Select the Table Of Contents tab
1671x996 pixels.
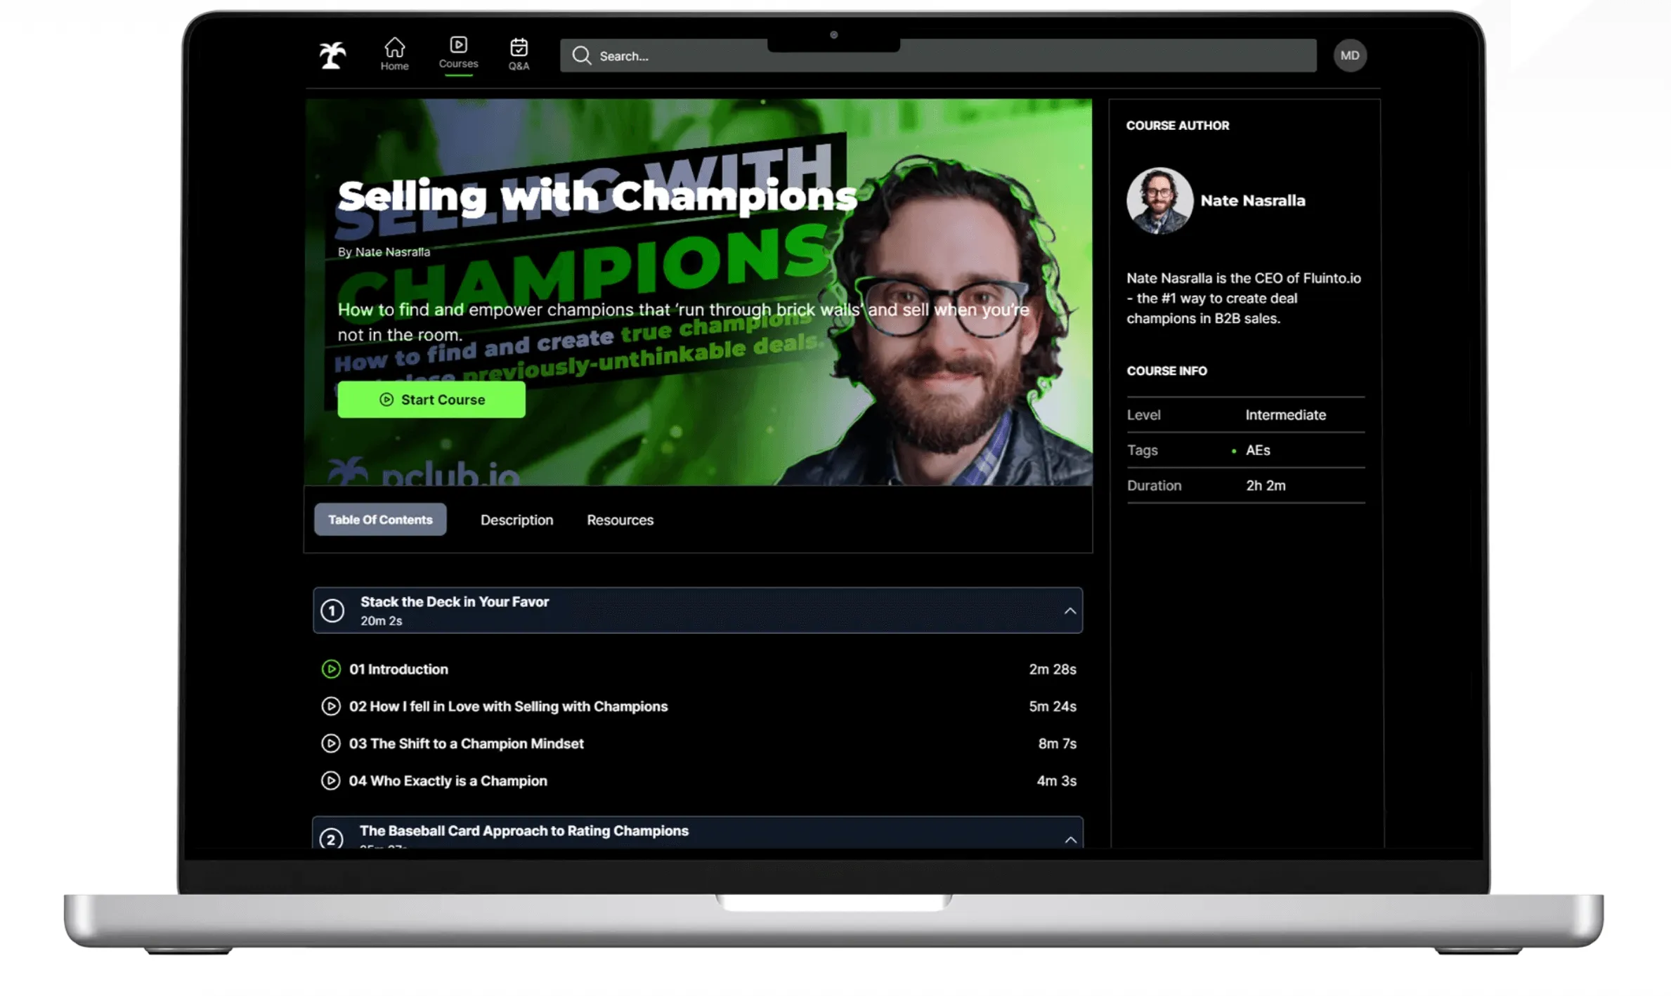click(380, 520)
